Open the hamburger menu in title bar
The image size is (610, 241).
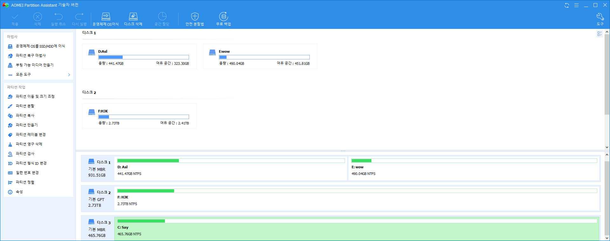[x=576, y=5]
